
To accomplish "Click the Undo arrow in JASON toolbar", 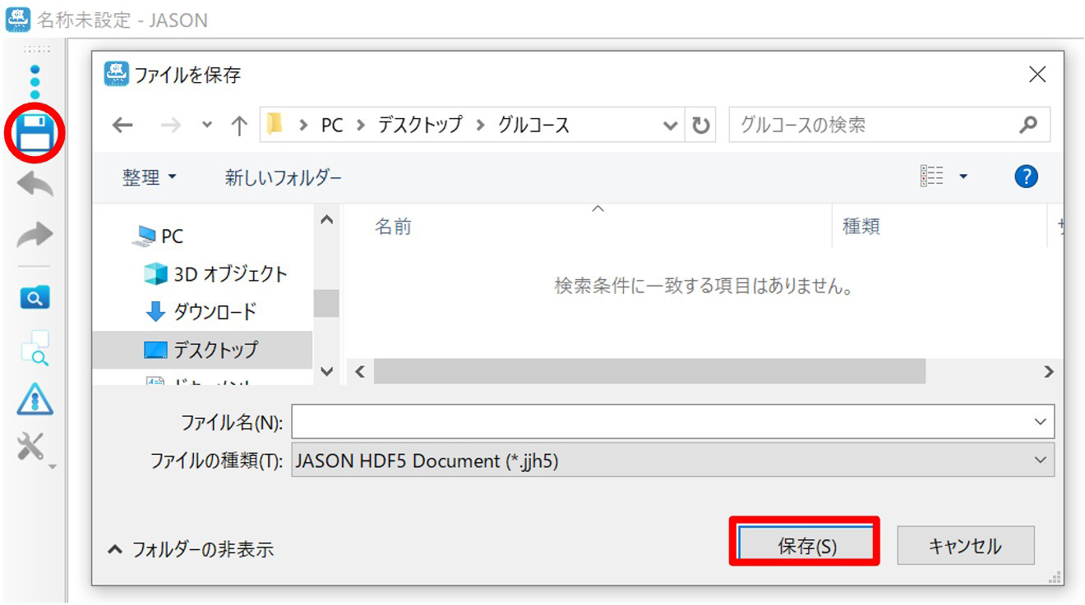I will pos(35,186).
